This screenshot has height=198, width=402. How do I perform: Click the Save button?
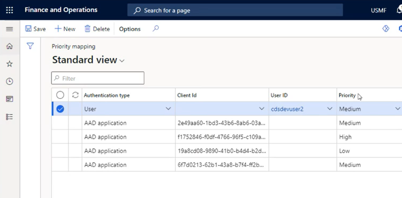click(36, 29)
